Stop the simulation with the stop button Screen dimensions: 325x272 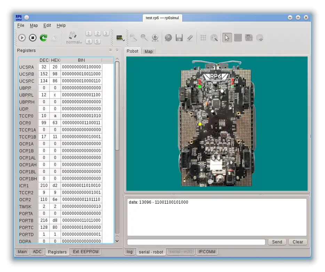(x=33, y=38)
